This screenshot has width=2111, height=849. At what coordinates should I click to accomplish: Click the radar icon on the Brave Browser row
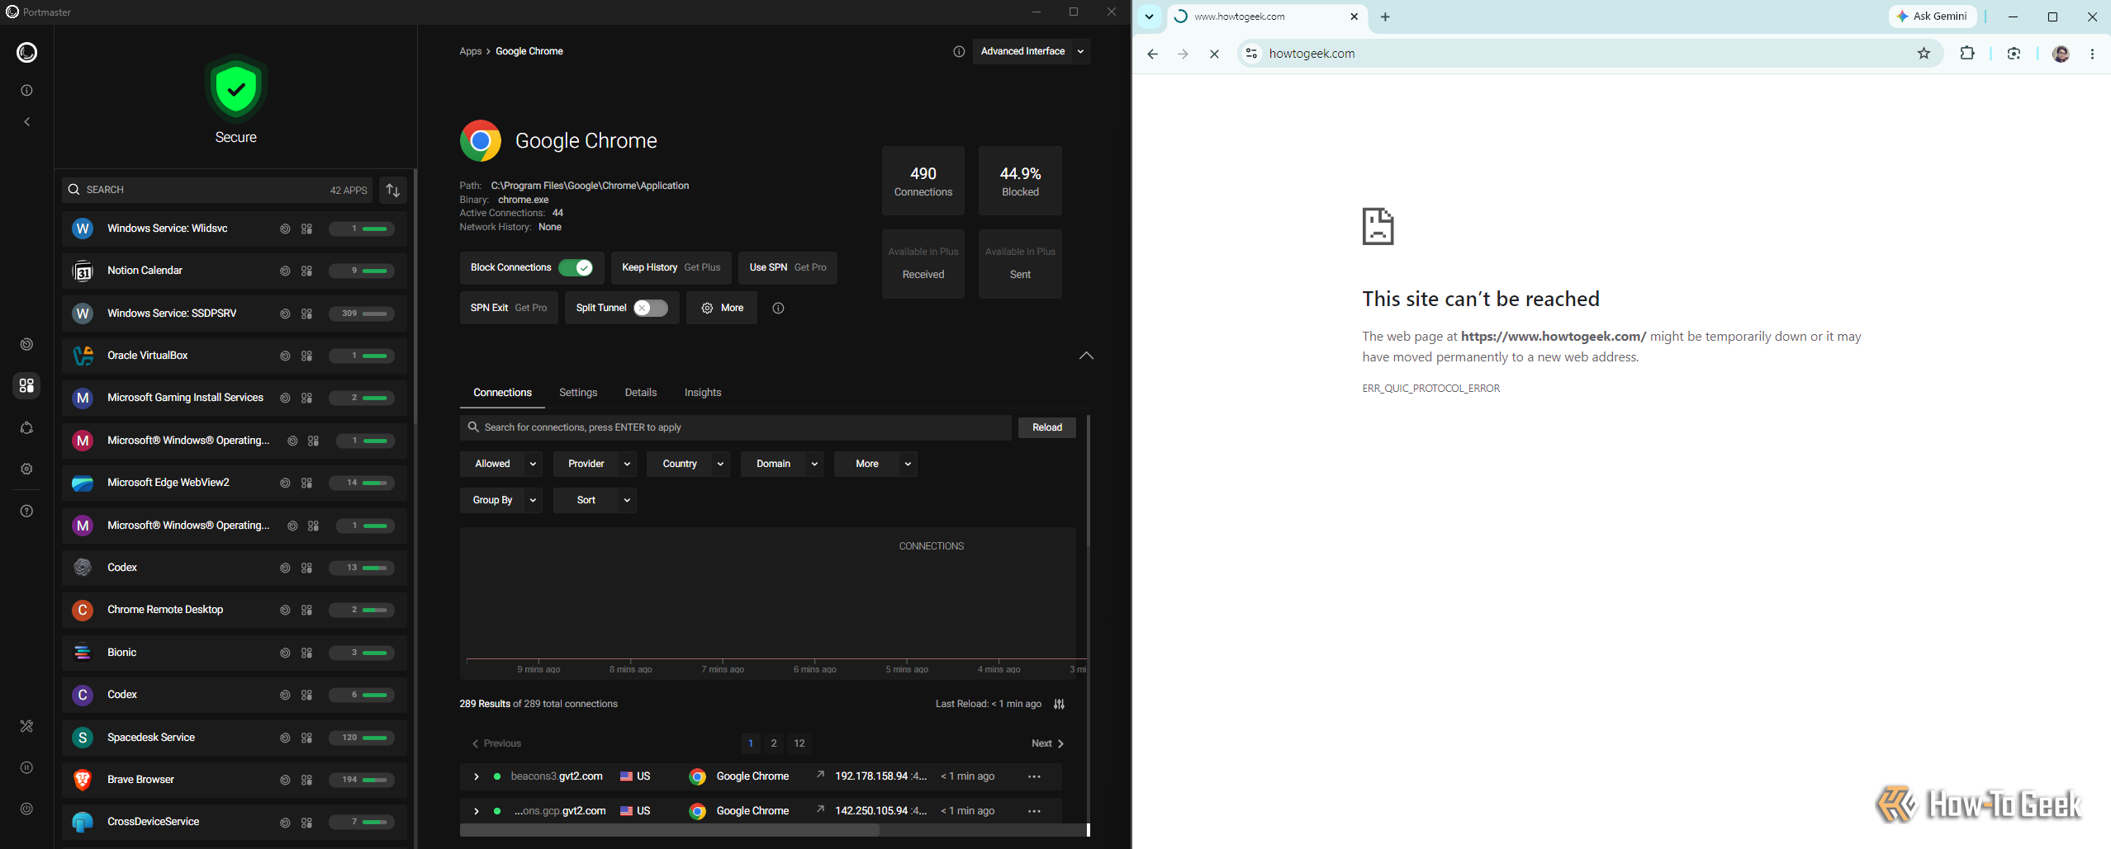tap(285, 780)
